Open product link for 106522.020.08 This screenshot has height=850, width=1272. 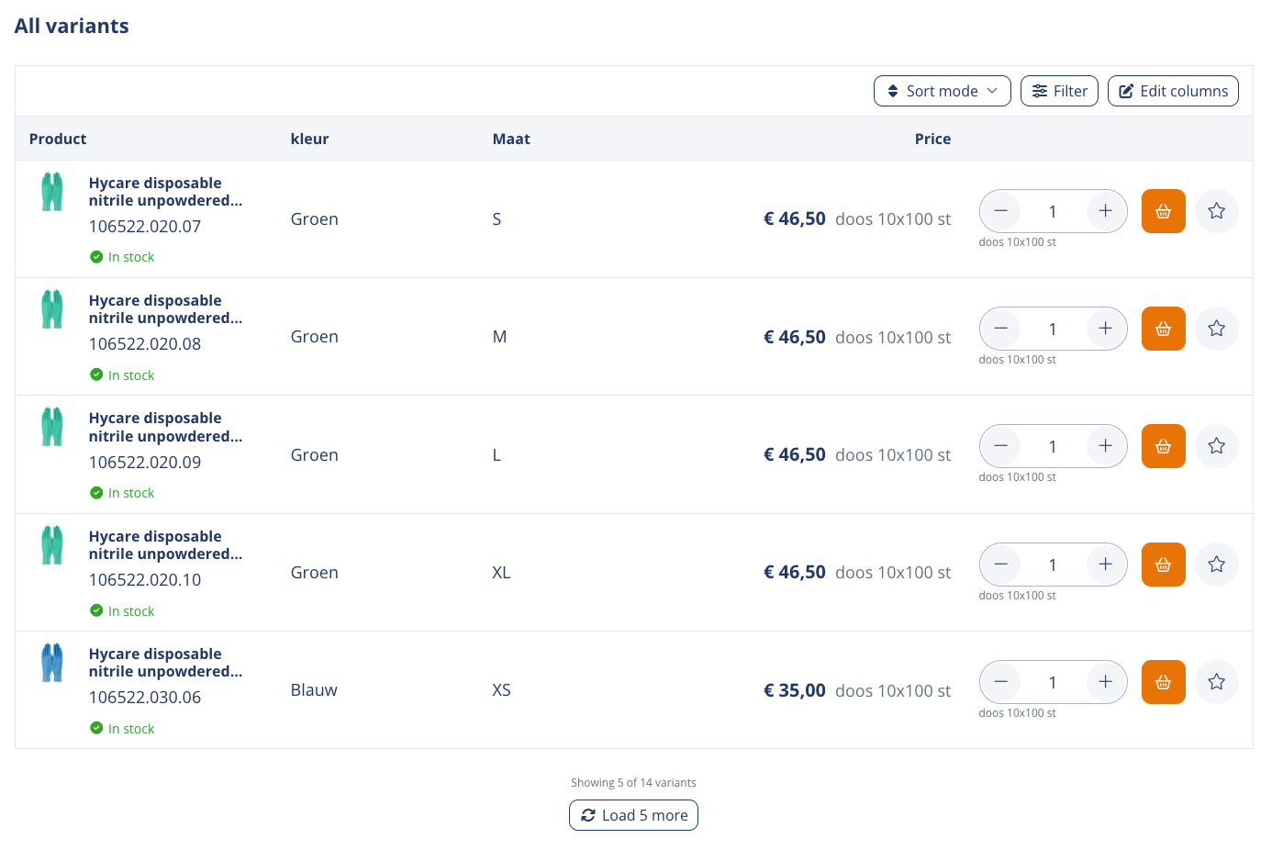pos(166,309)
